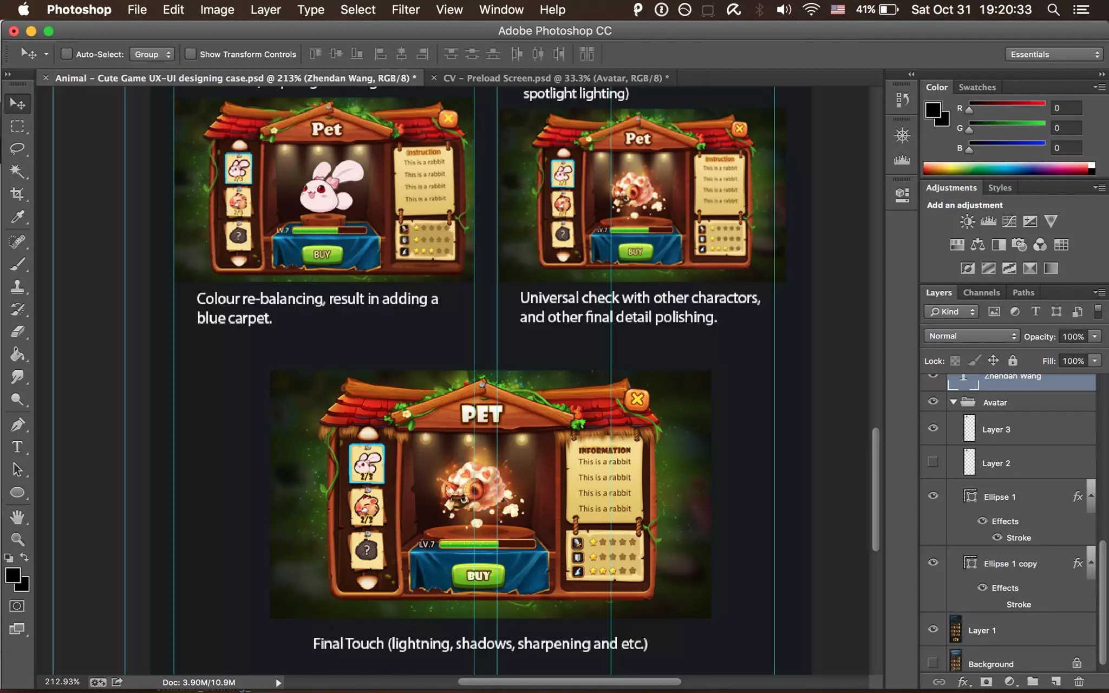The image size is (1109, 693).
Task: Open the Layer menu
Action: point(265,10)
